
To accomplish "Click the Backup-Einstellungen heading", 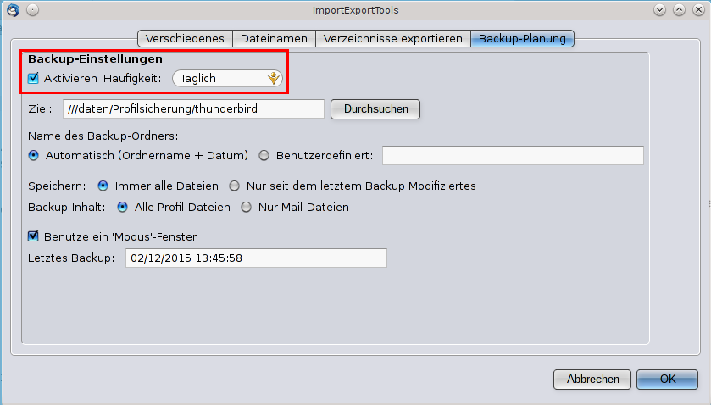I will [95, 59].
